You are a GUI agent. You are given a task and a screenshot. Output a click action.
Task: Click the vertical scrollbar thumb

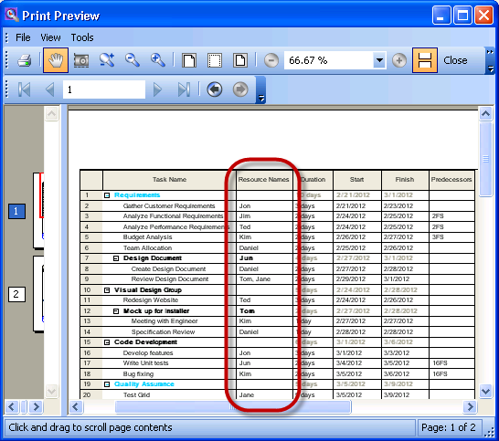(485, 159)
